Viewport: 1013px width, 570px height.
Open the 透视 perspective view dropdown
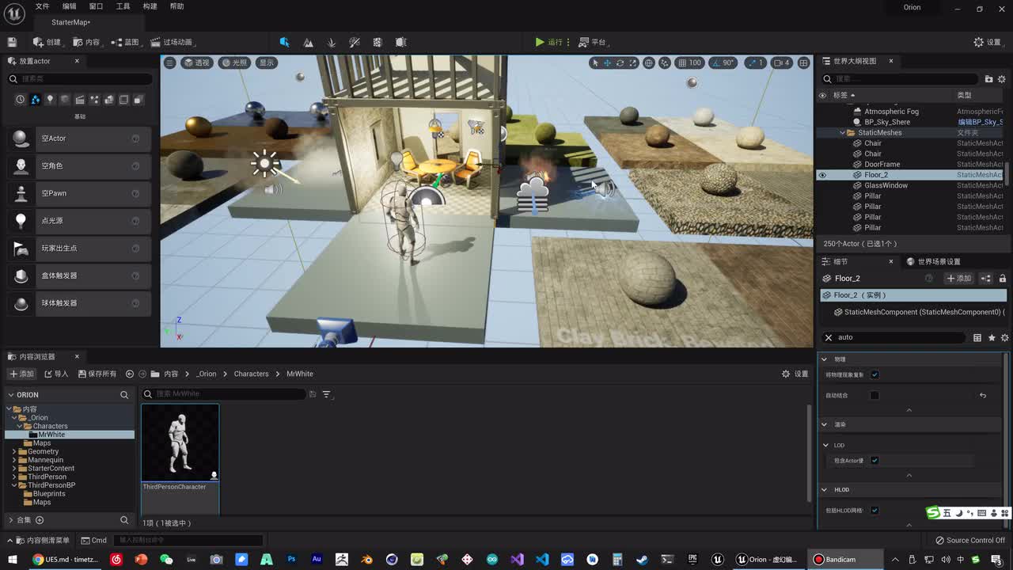point(197,63)
